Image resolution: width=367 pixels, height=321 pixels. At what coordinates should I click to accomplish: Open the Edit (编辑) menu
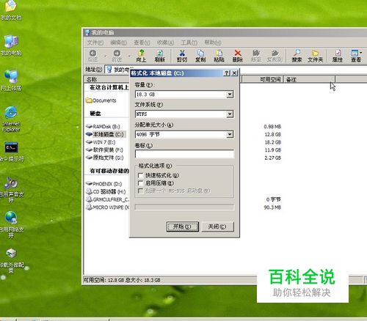coord(118,43)
